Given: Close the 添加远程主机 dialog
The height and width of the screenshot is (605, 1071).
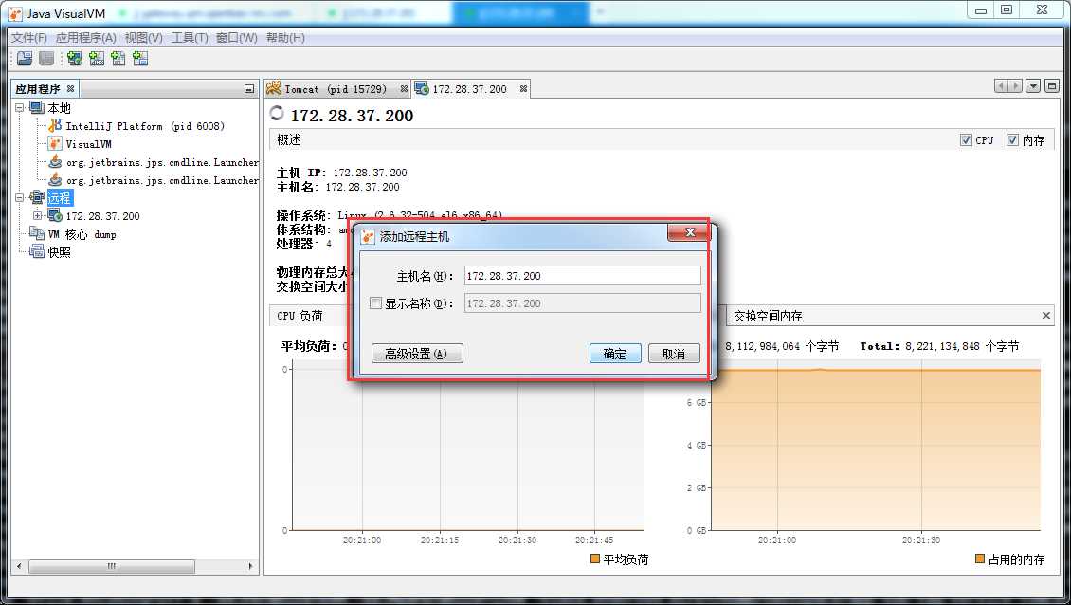Looking at the screenshot, I should (689, 233).
